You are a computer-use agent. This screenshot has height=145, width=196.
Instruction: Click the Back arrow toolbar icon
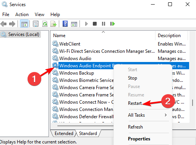(x=3, y=24)
